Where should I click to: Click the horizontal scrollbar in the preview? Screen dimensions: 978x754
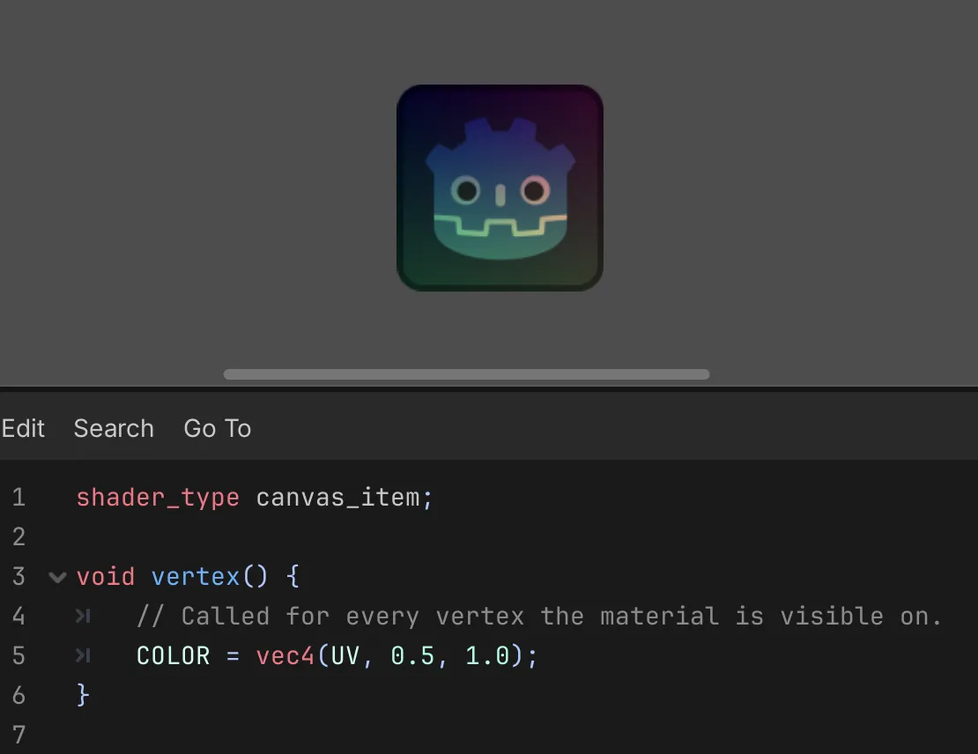click(x=467, y=374)
